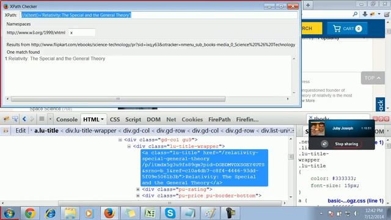
Task: Show hidden system tray icons
Action: (x=321, y=213)
